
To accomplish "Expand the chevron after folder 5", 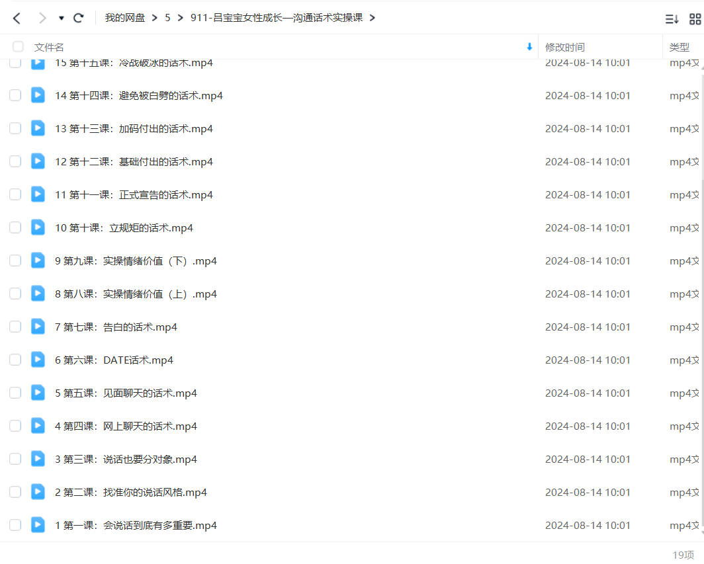I will [x=181, y=18].
